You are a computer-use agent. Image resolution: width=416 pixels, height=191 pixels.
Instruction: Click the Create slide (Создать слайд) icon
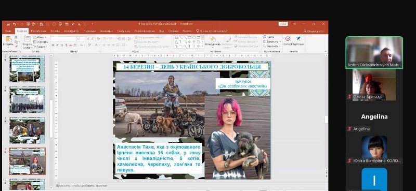tap(27, 39)
